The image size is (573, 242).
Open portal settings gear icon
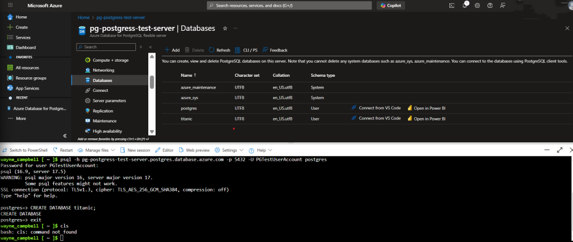click(x=477, y=5)
